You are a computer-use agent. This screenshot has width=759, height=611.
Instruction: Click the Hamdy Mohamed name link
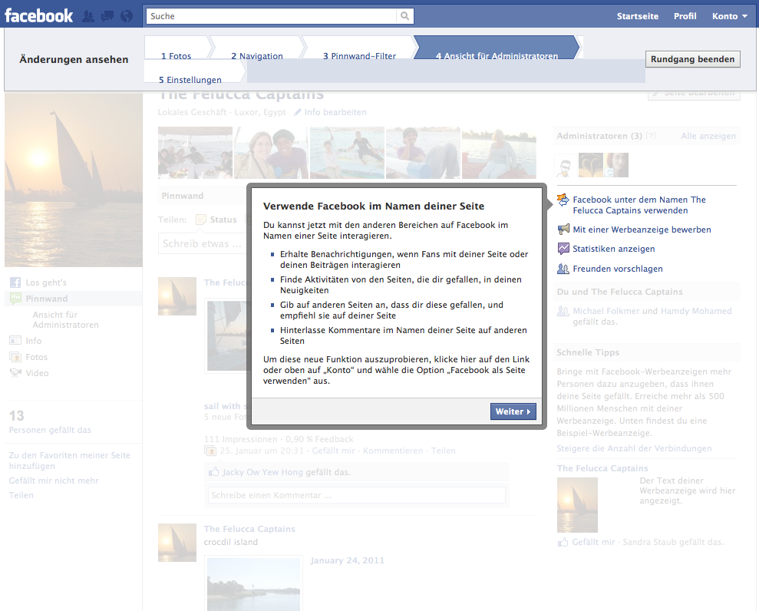coord(696,311)
